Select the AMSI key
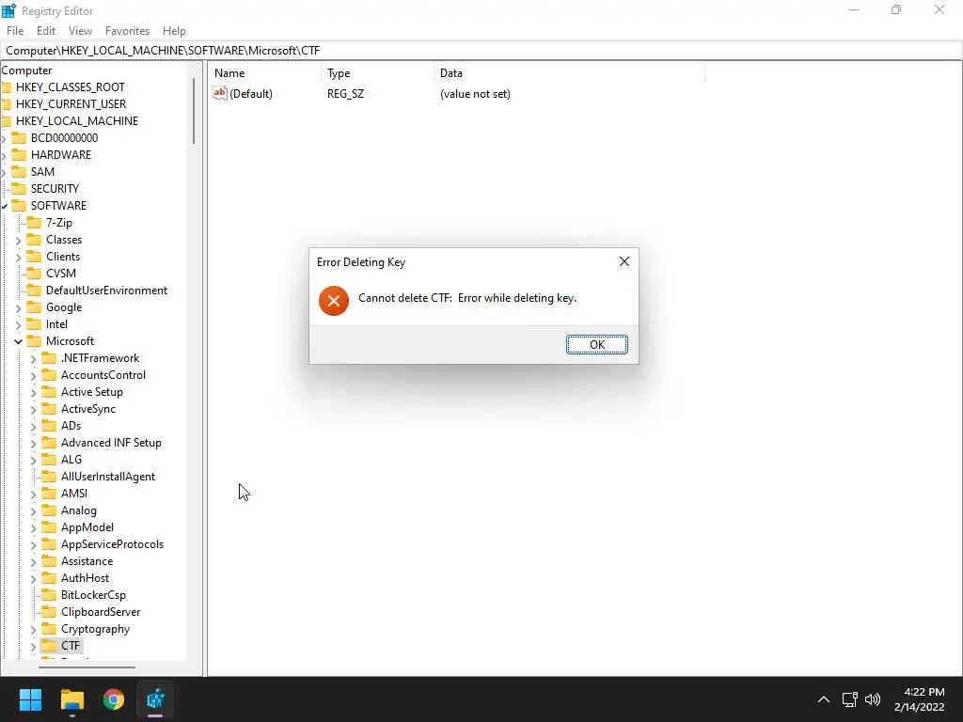 (x=73, y=493)
